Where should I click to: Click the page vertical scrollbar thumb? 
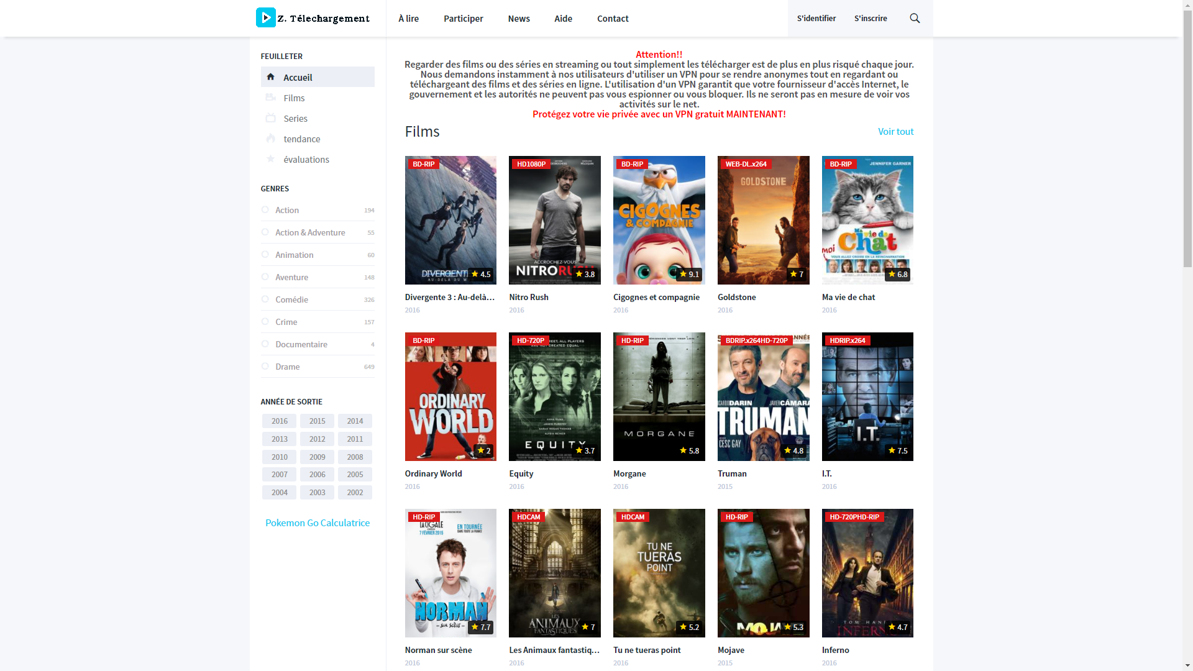(x=1187, y=139)
